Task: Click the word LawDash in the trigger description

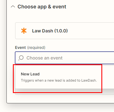Action: 89,80
